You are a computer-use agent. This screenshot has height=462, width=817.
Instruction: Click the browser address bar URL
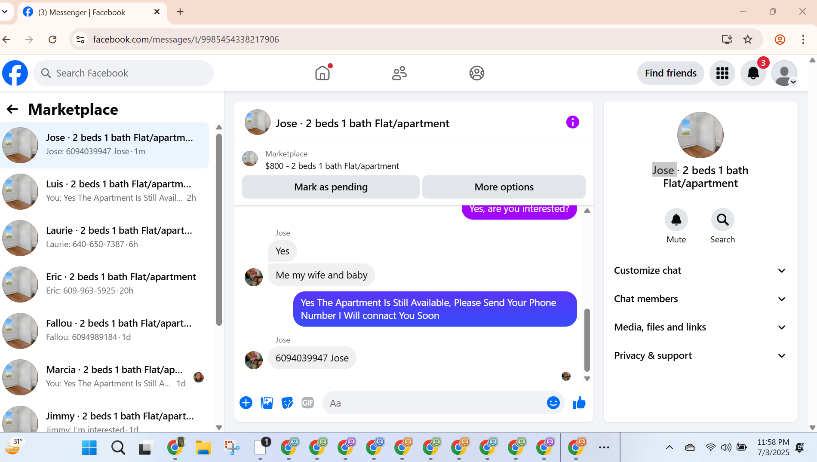point(186,40)
